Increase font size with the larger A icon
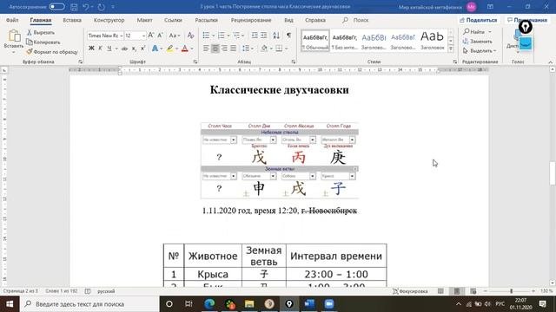The height and width of the screenshot is (312, 556). click(x=150, y=36)
